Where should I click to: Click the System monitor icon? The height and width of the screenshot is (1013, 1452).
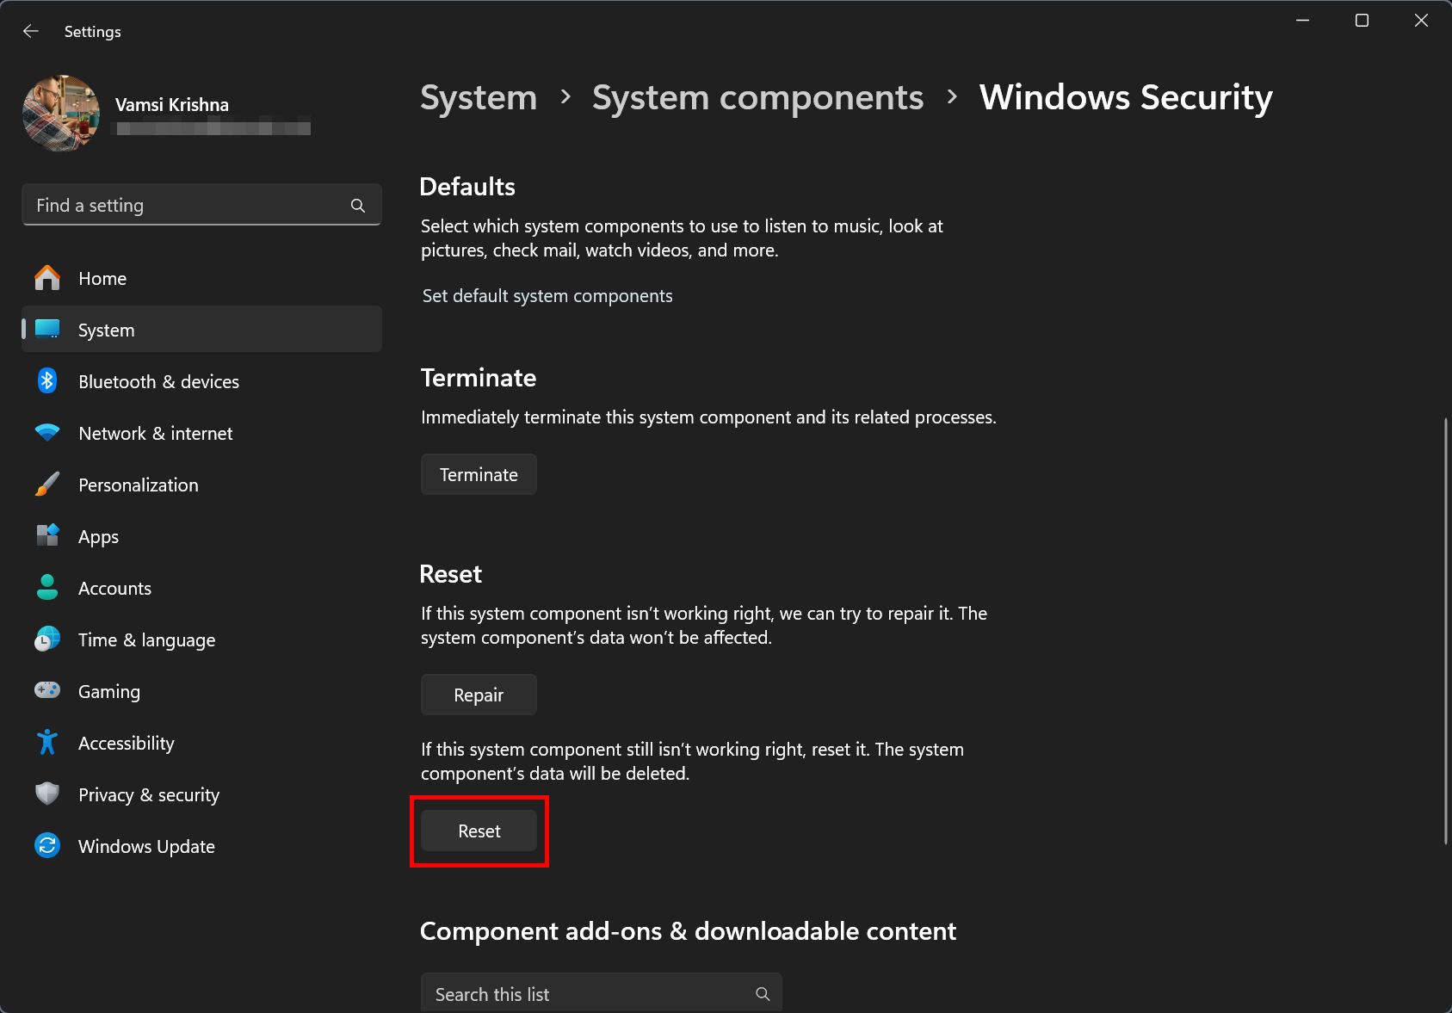(47, 330)
